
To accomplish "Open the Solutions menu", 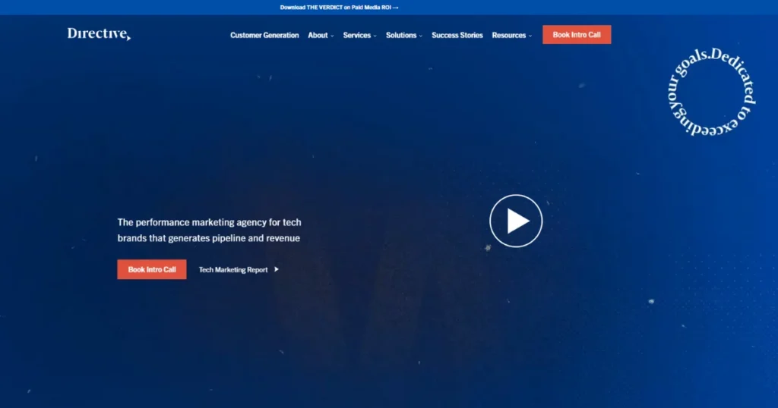I will (x=401, y=35).
